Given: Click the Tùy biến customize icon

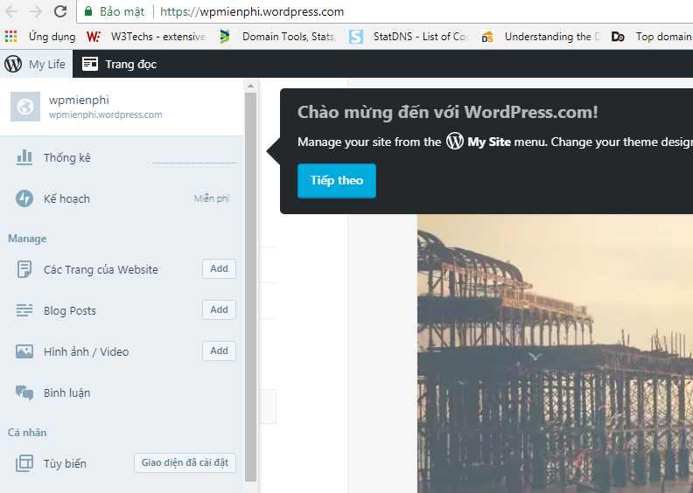Looking at the screenshot, I should click(24, 463).
